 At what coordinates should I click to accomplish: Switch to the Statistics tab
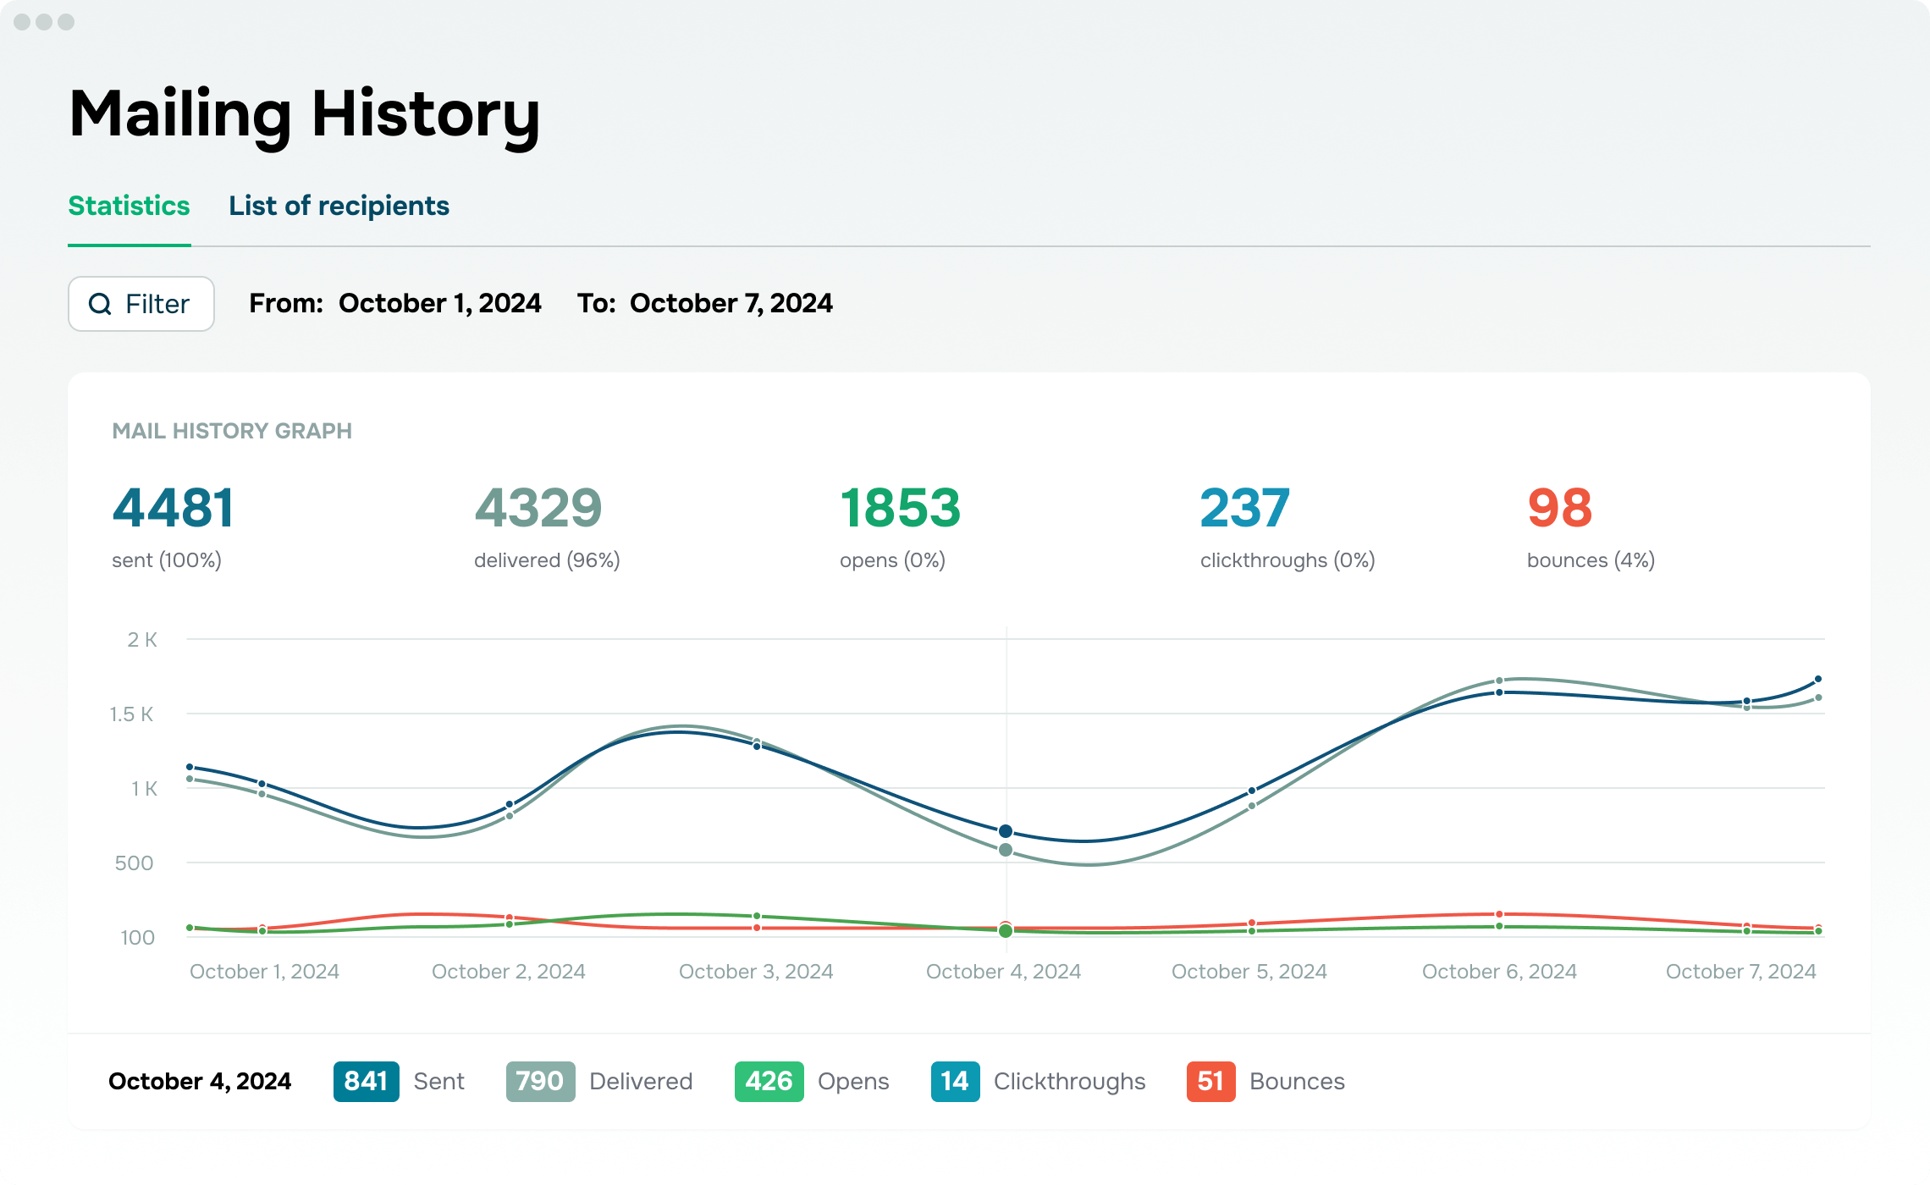point(129,206)
